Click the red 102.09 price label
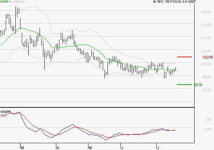Viewport: 214px width, 150px height. pyautogui.click(x=208, y=57)
